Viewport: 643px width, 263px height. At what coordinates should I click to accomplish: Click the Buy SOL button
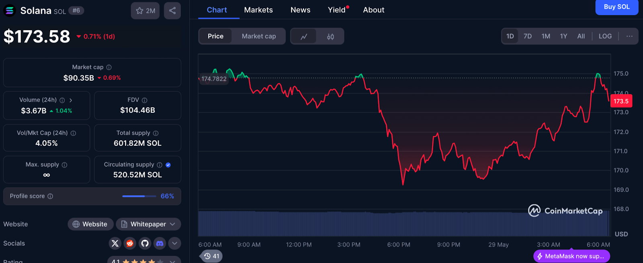(x=617, y=7)
